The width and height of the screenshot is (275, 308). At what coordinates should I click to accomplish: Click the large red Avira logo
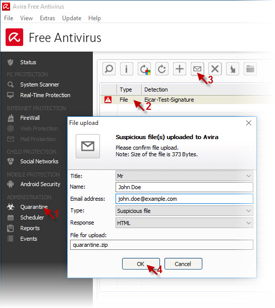[x=14, y=37]
